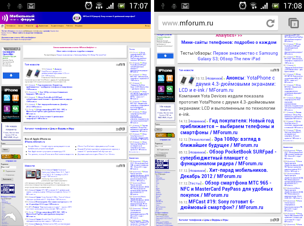Select Подписаться radio button in Dolphin
The height and width of the screenshot is (226, 304).
click(x=4, y=171)
